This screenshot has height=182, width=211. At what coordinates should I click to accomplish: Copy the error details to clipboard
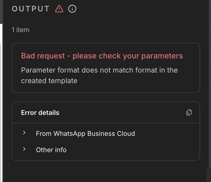click(189, 112)
